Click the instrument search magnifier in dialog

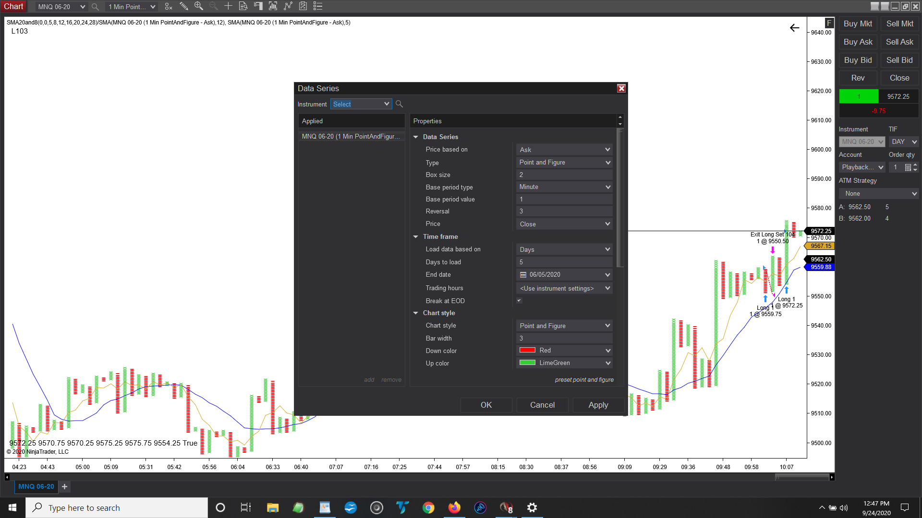399,104
